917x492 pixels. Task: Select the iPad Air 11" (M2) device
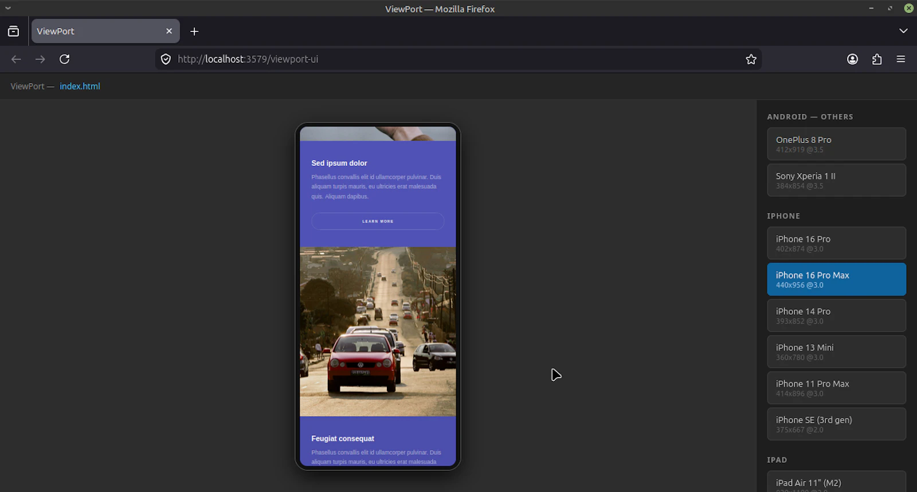click(x=836, y=482)
